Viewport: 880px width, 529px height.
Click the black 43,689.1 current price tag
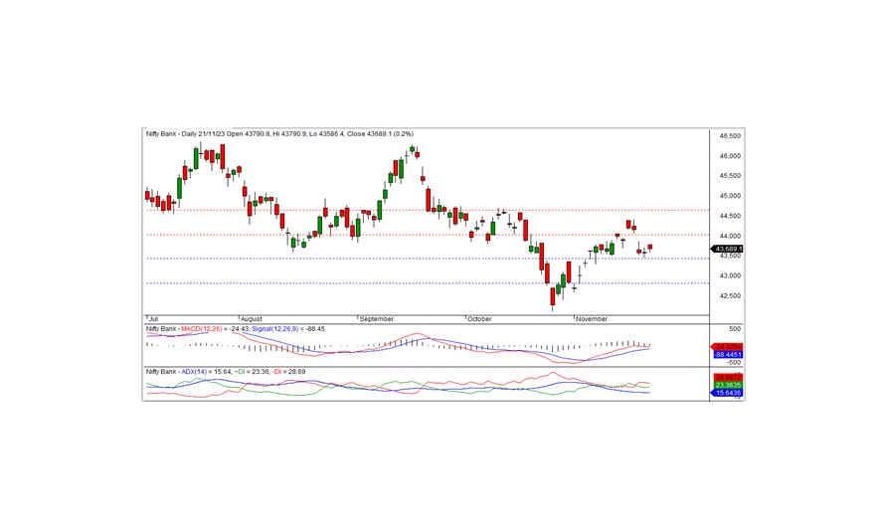tap(727, 249)
